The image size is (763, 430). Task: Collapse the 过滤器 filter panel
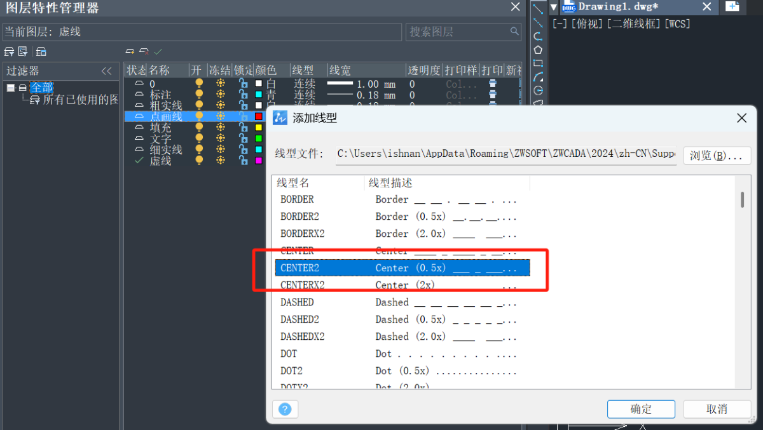tap(106, 71)
